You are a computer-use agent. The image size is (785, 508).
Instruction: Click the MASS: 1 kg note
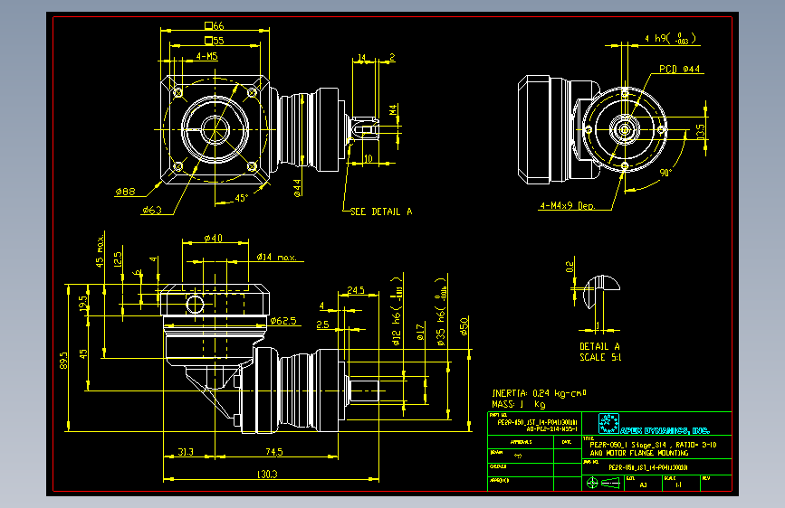pos(519,404)
